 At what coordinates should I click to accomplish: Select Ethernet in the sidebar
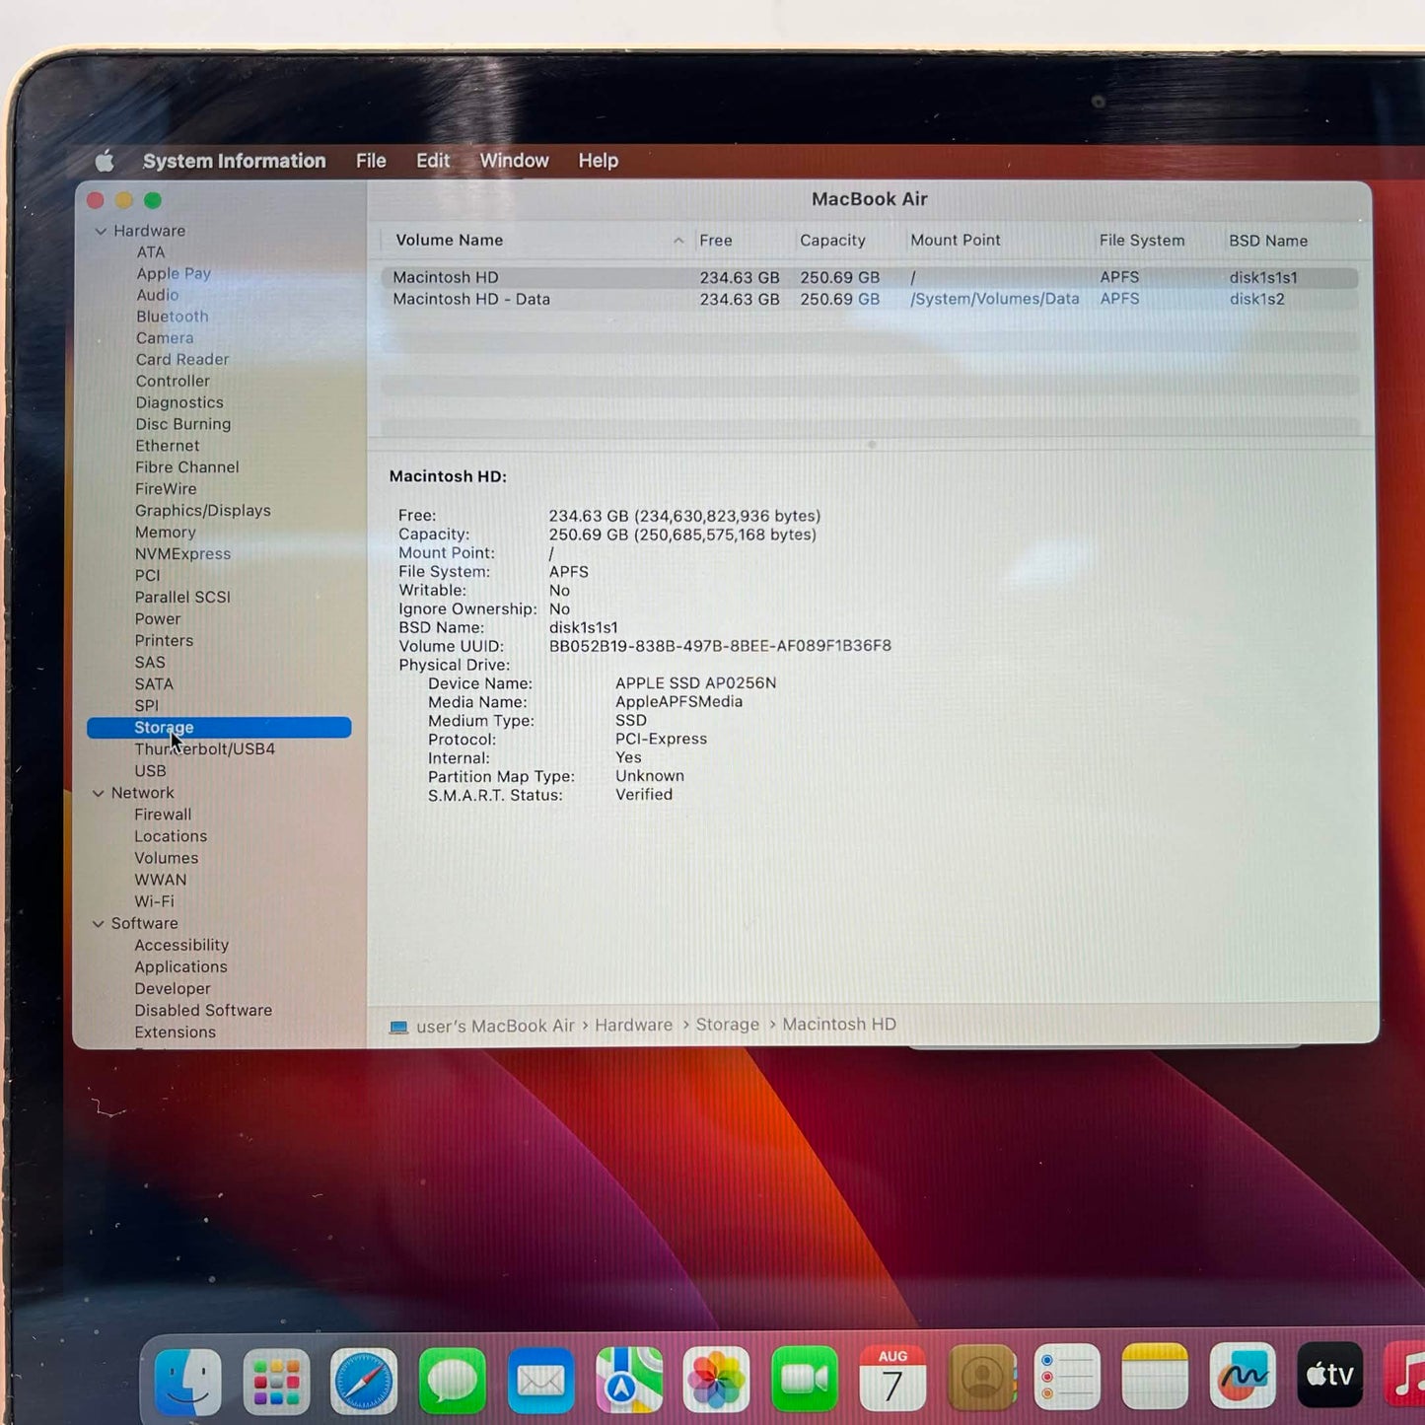pyautogui.click(x=168, y=446)
